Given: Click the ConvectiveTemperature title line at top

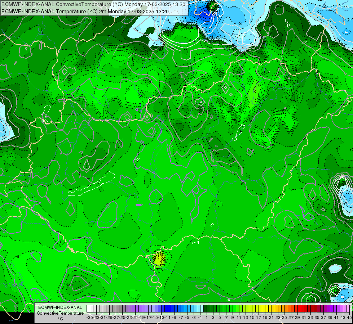Looking at the screenshot, I should (93, 4).
